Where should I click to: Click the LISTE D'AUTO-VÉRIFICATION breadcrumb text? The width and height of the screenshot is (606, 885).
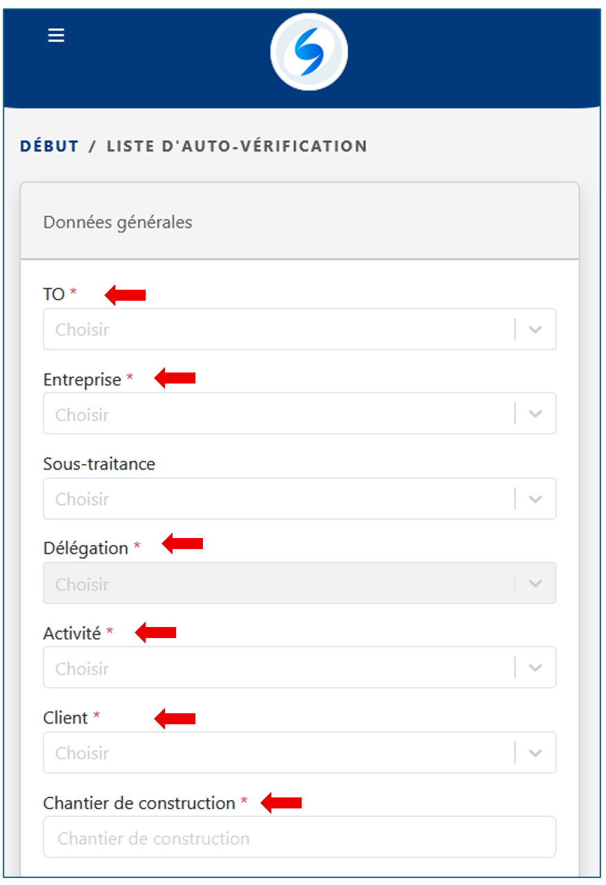tap(237, 146)
